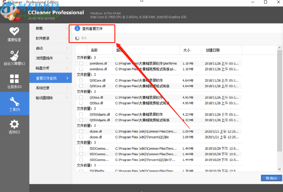The image size is (283, 192).
Task: Check Qt5Gui.dll in 大黄蜂视频格式转换
Action: (81, 103)
